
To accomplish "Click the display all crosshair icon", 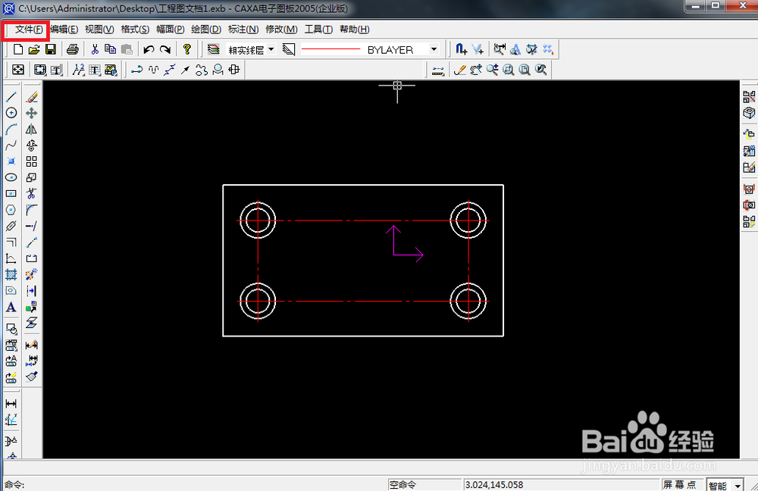I will (18, 70).
